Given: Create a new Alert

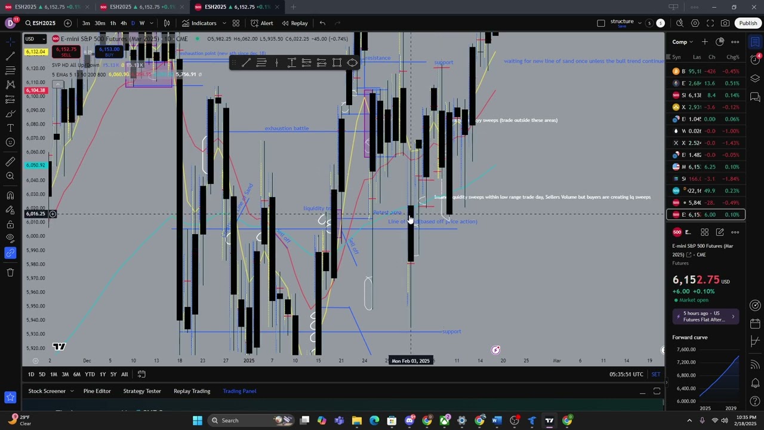Looking at the screenshot, I should pyautogui.click(x=262, y=23).
